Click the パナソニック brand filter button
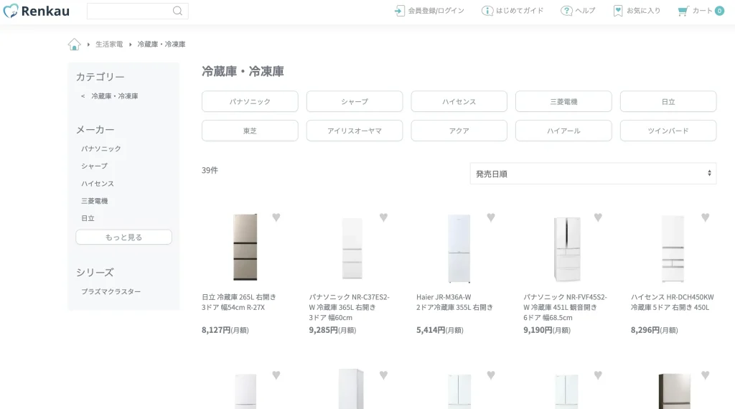The image size is (735, 409). coord(250,102)
